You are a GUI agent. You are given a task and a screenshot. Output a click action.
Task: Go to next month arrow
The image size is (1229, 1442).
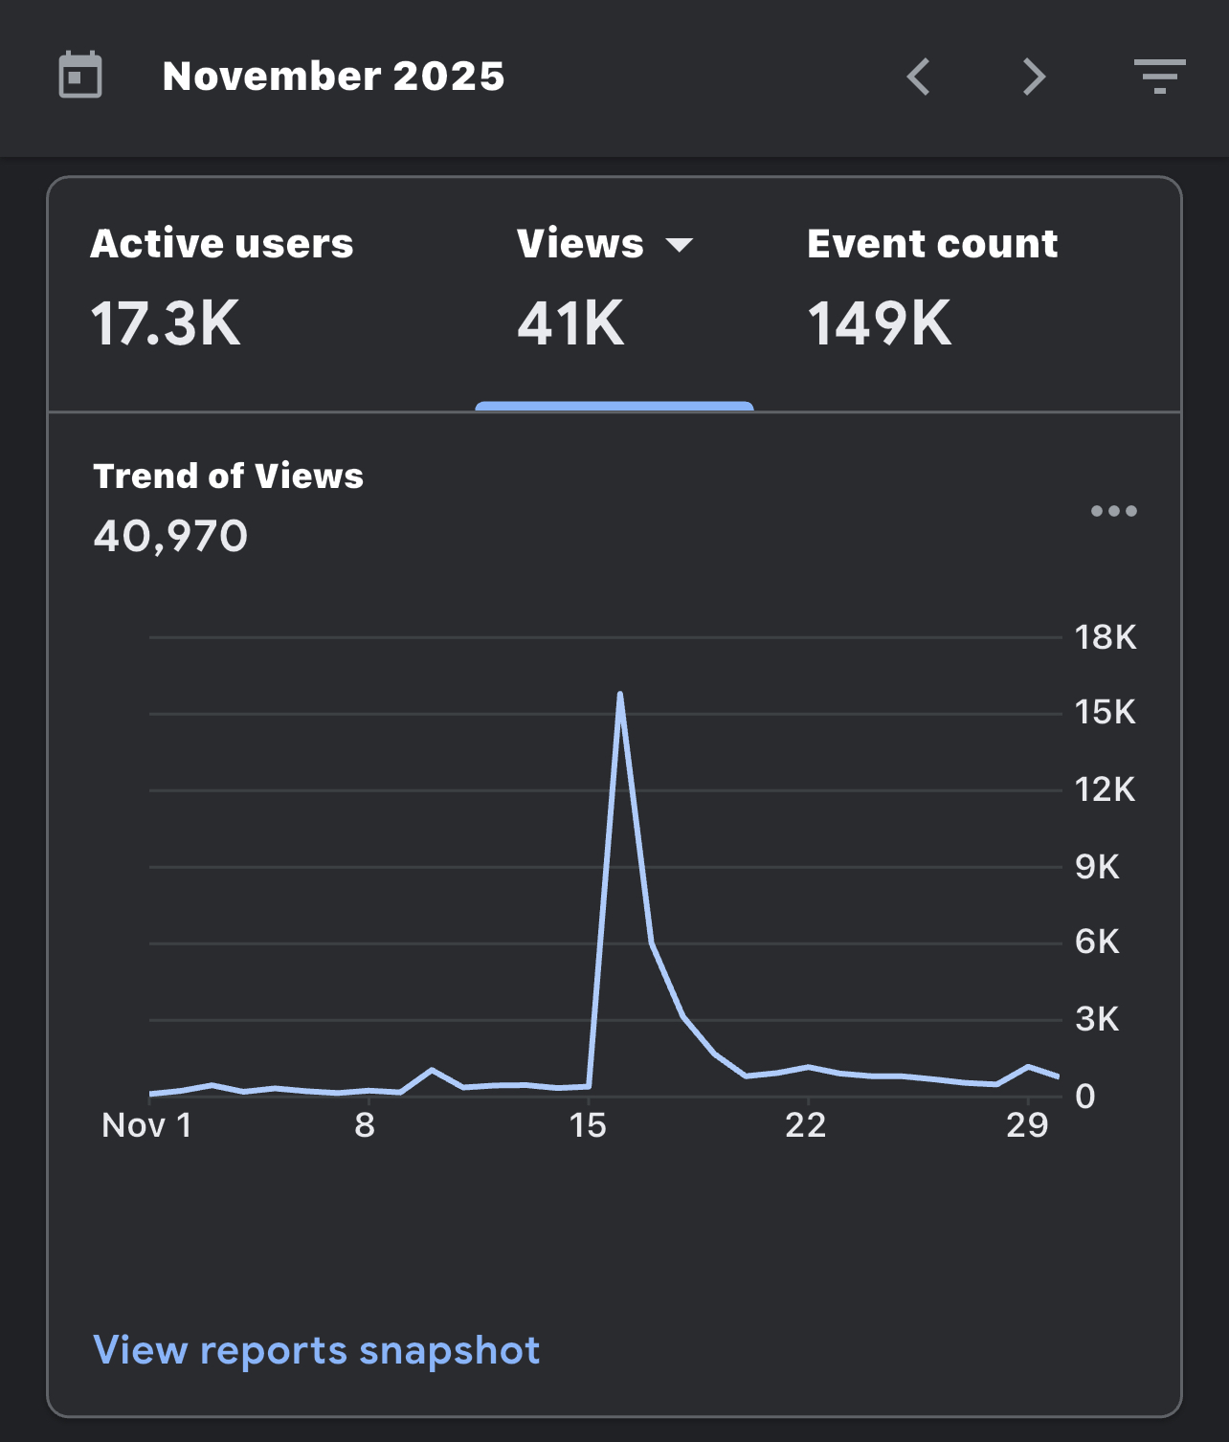pyautogui.click(x=1034, y=77)
